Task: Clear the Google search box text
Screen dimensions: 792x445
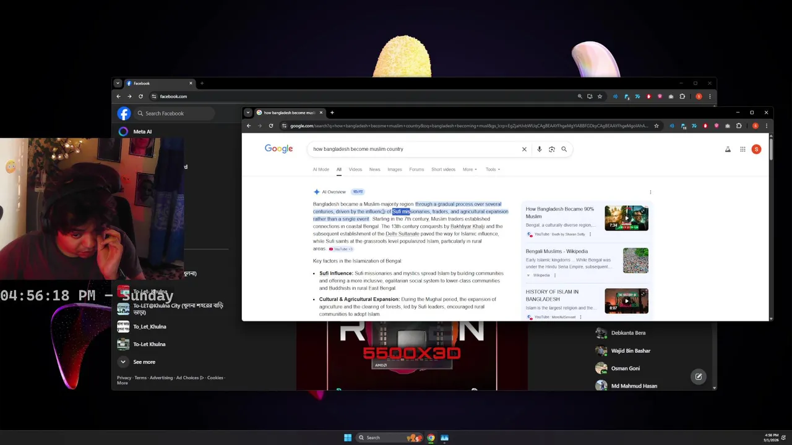Action: [524, 149]
